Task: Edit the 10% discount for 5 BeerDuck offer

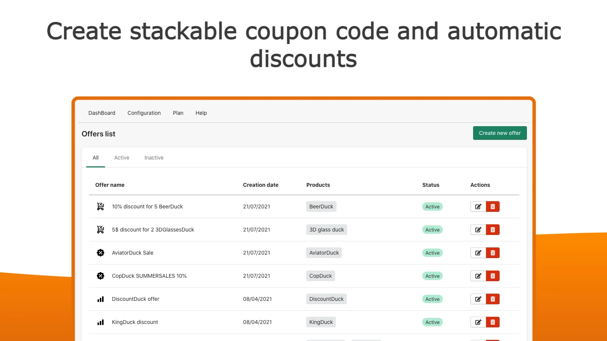Action: [478, 206]
